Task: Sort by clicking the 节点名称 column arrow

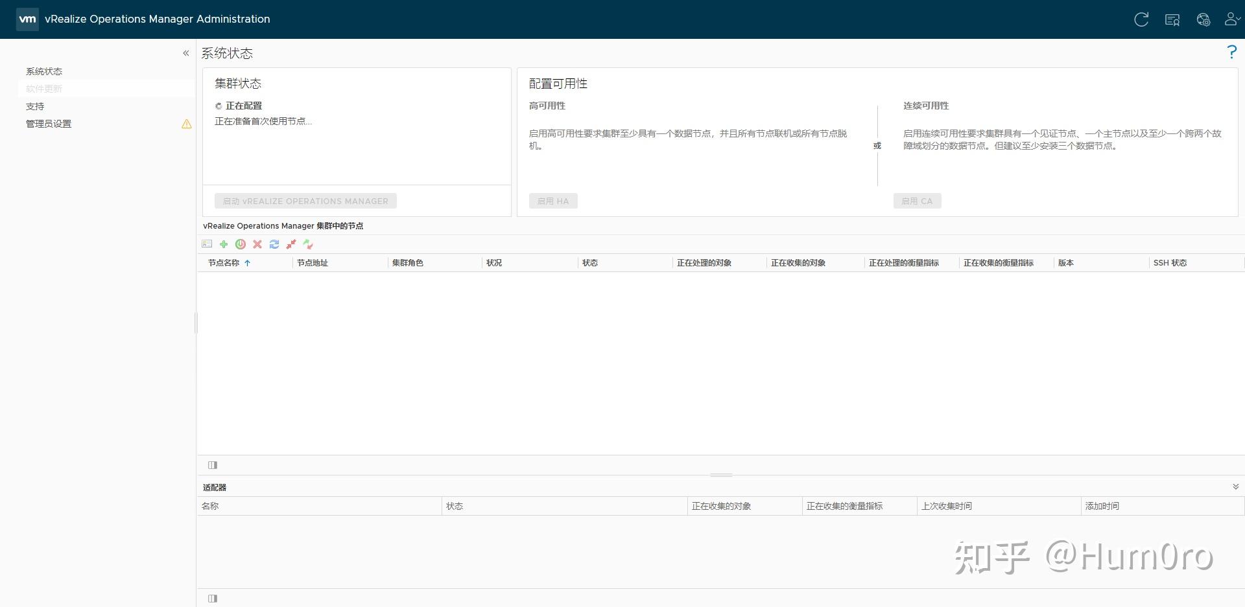Action: pos(247,263)
